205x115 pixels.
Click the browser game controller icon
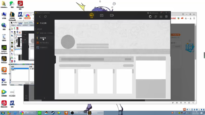click(x=182, y=18)
